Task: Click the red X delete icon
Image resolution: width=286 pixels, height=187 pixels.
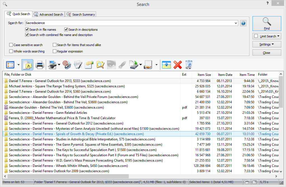Action: 178,65
